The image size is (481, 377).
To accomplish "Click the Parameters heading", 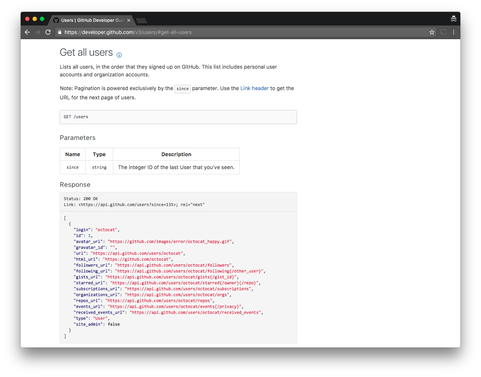I will (77, 138).
